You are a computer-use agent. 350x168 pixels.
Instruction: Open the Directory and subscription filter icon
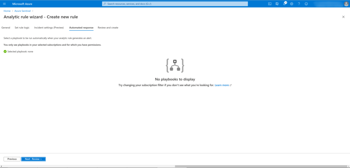277,4
